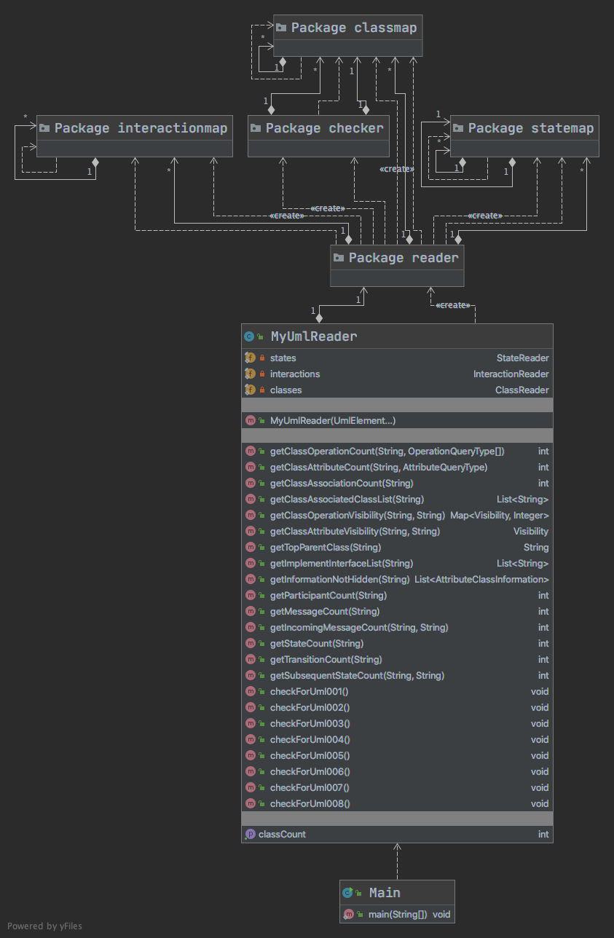Select the 'Package interactionmap' title text

tap(141, 128)
